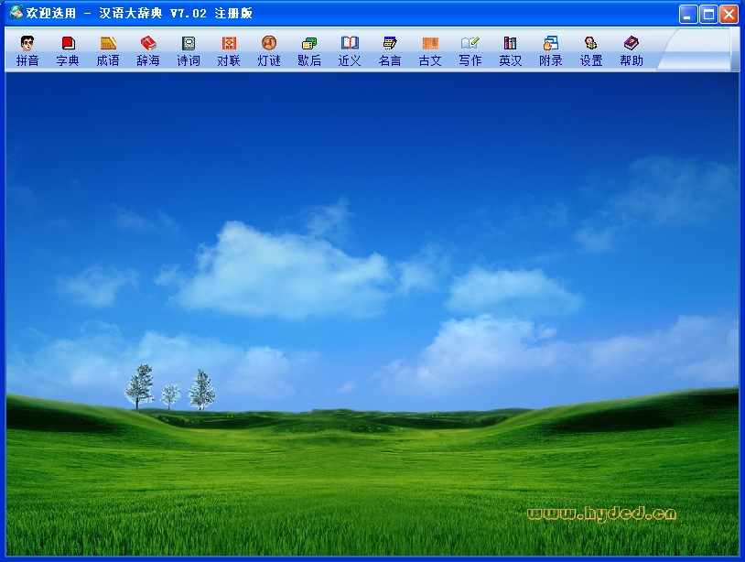
Task: Click the www.hyded.cn website text
Action: click(x=601, y=513)
